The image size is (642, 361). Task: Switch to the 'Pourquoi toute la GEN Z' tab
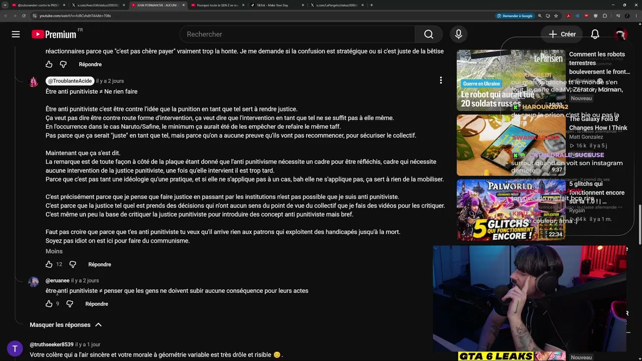[218, 5]
